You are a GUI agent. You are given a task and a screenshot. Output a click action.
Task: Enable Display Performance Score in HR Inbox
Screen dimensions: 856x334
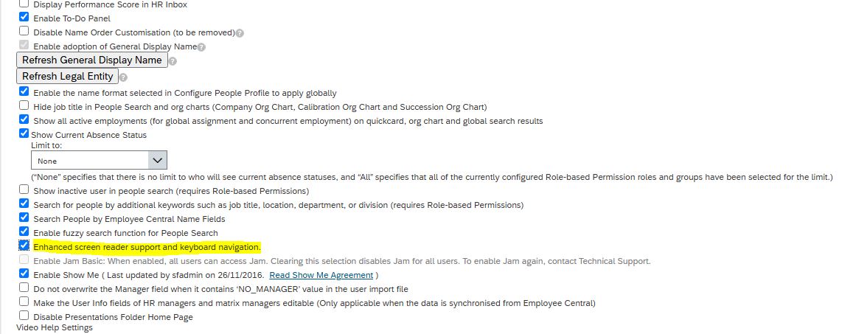tap(24, 3)
